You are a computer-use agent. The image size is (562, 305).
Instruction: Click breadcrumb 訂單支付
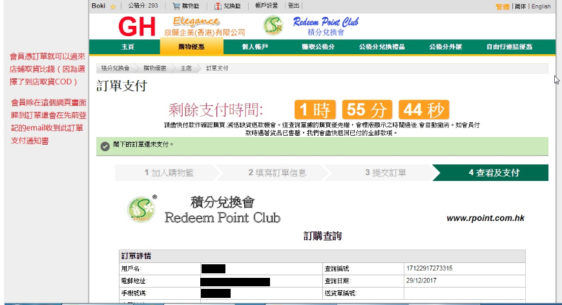[x=217, y=68]
